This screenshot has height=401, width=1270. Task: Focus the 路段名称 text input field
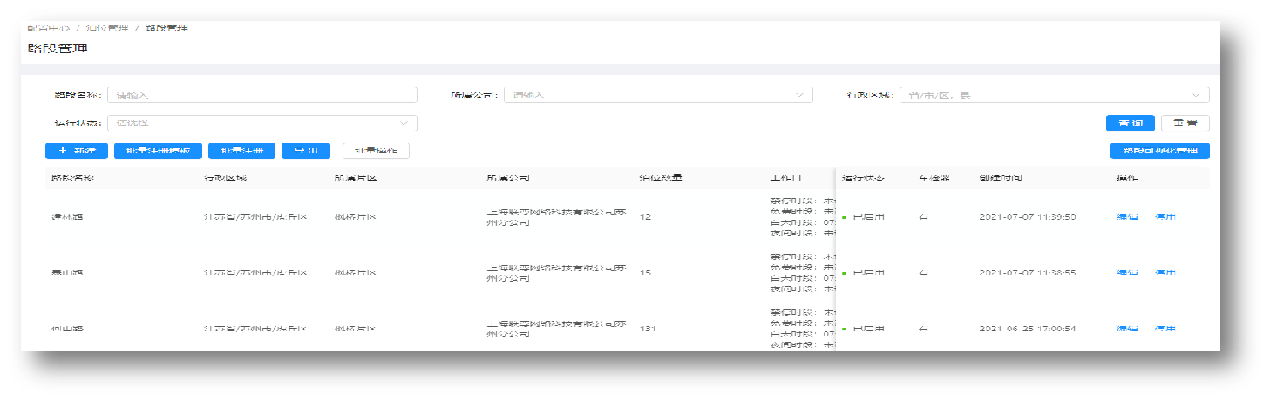click(x=261, y=95)
